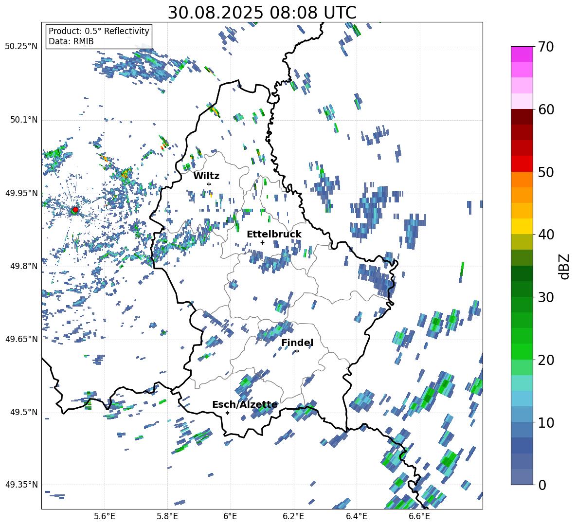Screen dimensions: 576x526
Task: Click the 49.95°N latitude label
Action: pyautogui.click(x=21, y=193)
